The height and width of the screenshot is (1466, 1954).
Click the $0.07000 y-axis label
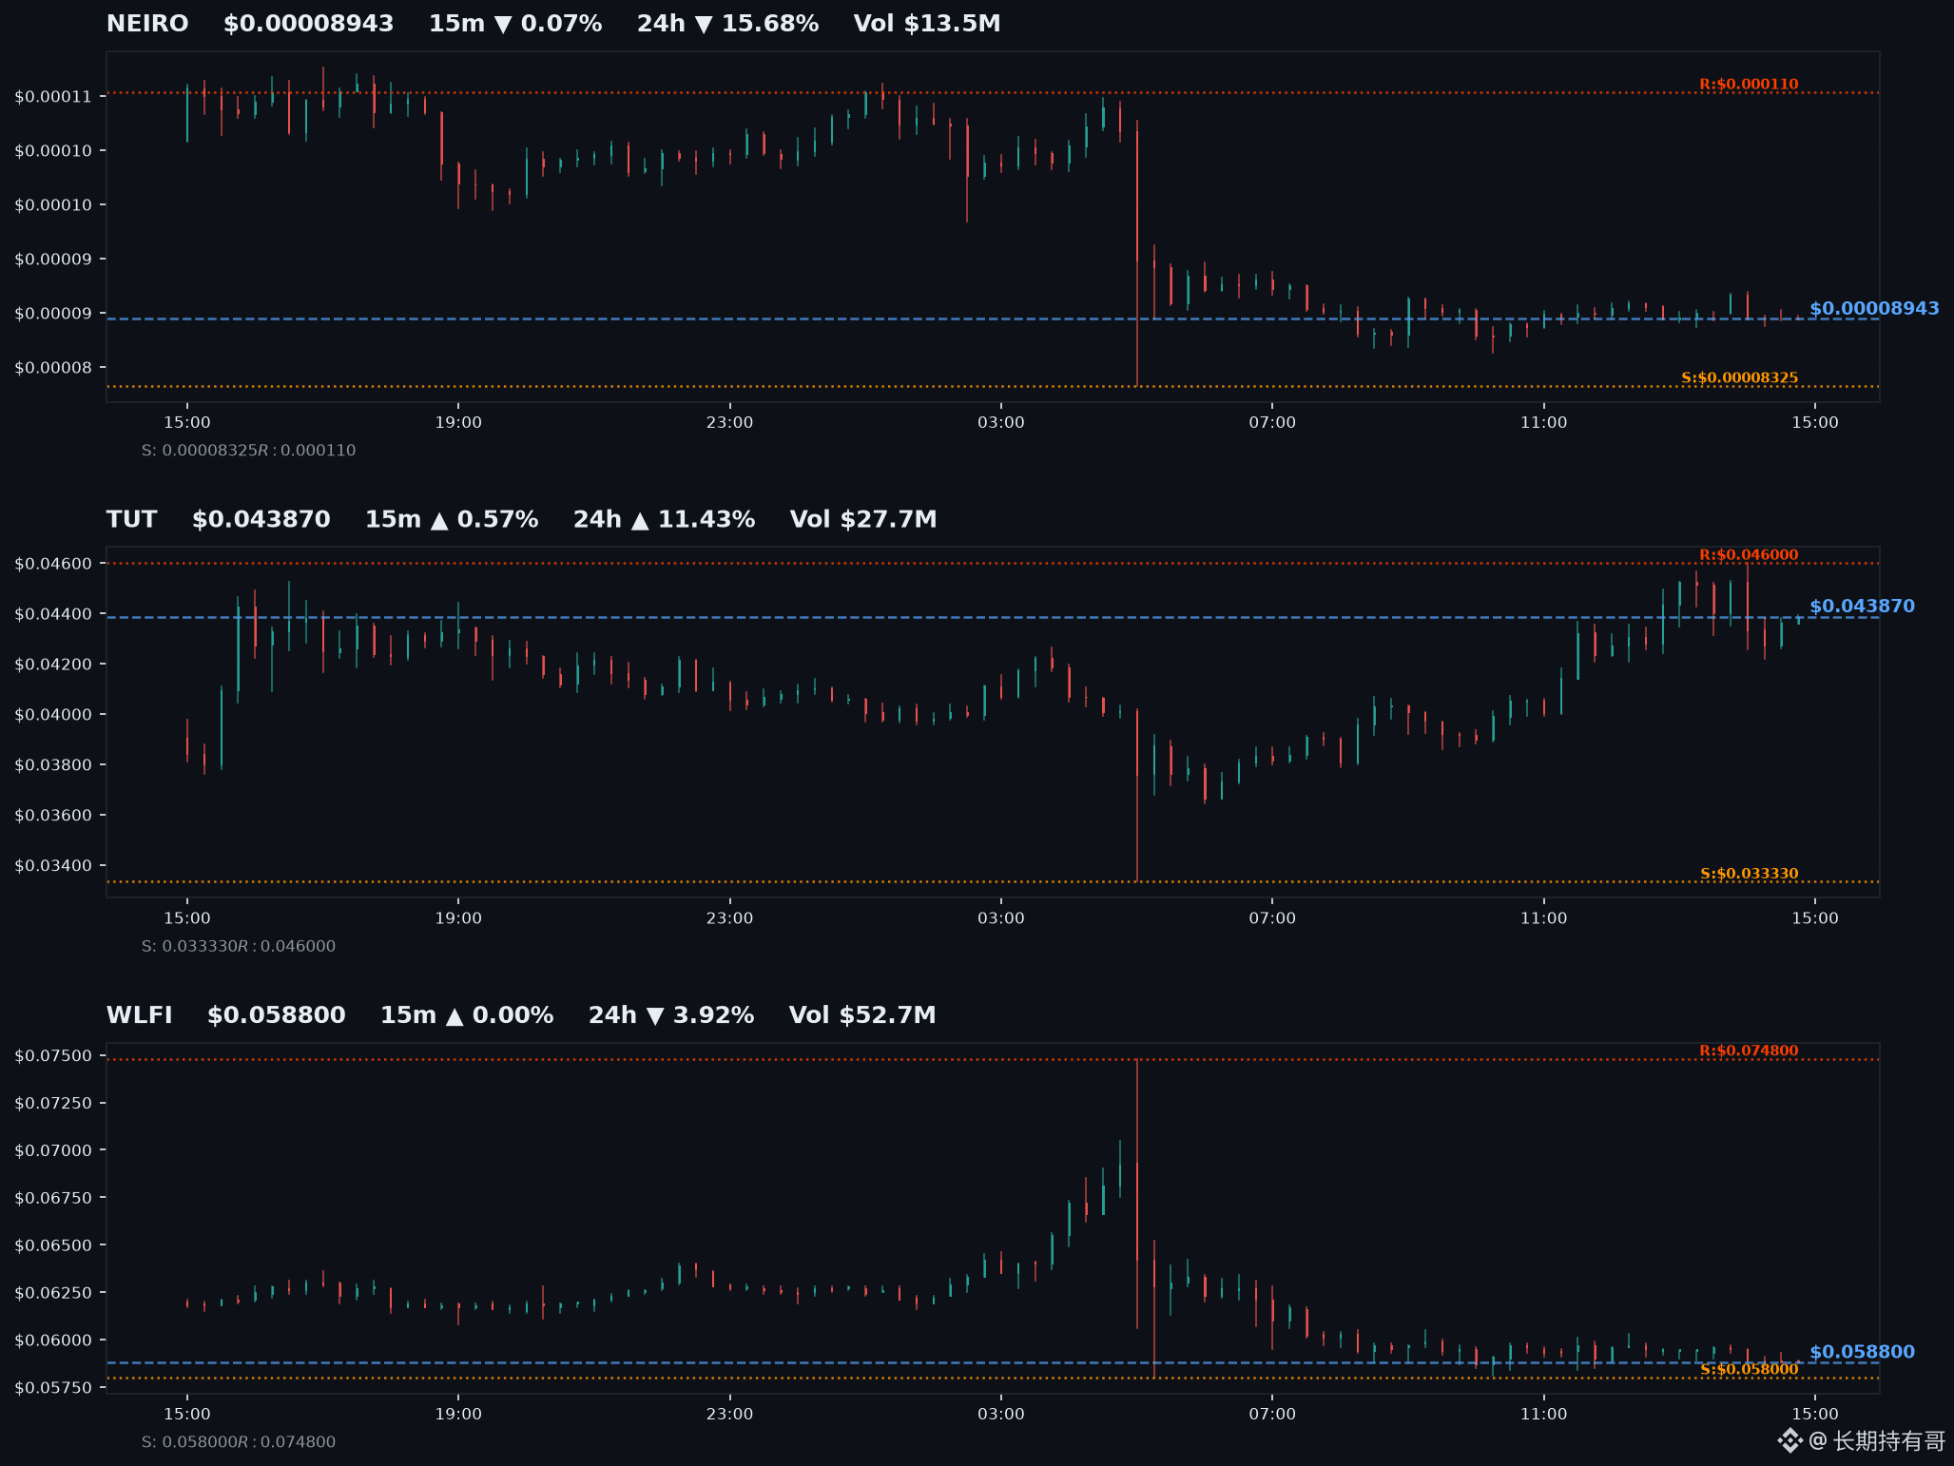tap(53, 1151)
